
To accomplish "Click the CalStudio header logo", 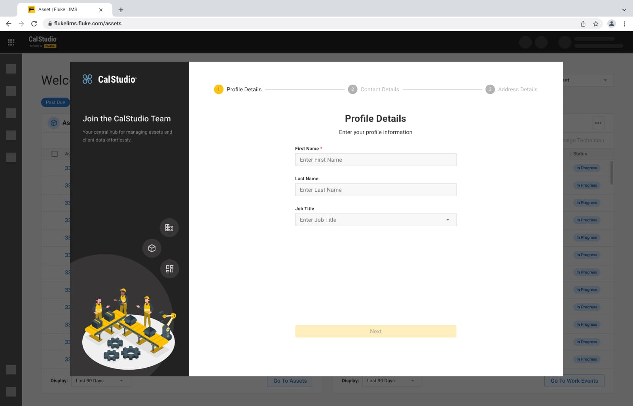I will [43, 42].
